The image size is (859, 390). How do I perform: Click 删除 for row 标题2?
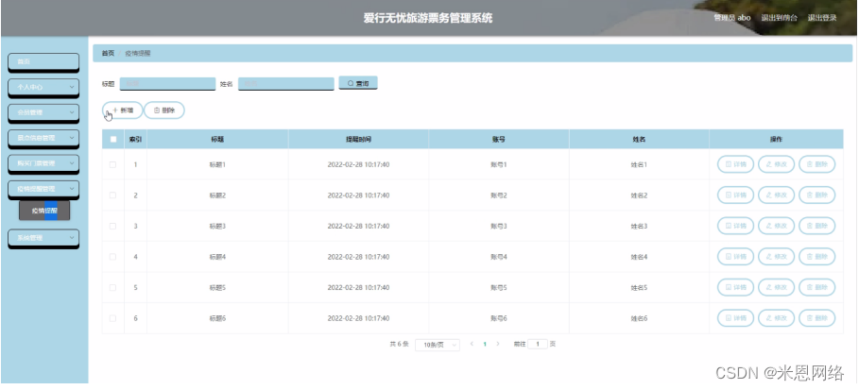point(816,195)
